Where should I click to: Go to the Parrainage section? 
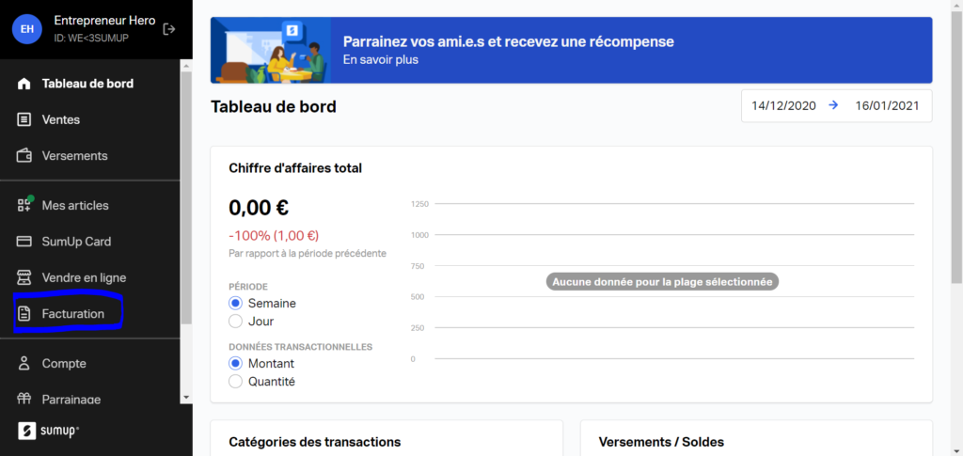[71, 399]
